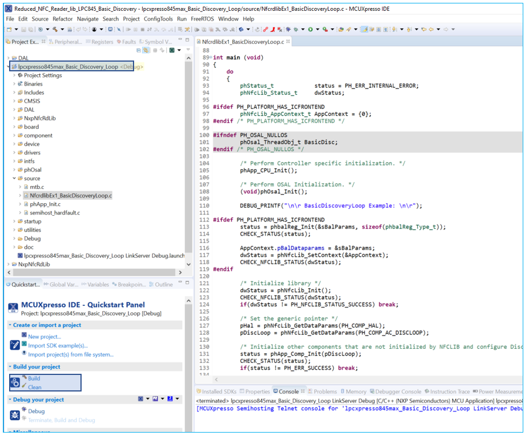Click the green Run button in toolbar
Image resolution: width=529 pixels, height=440 pixels.
(x=310, y=29)
